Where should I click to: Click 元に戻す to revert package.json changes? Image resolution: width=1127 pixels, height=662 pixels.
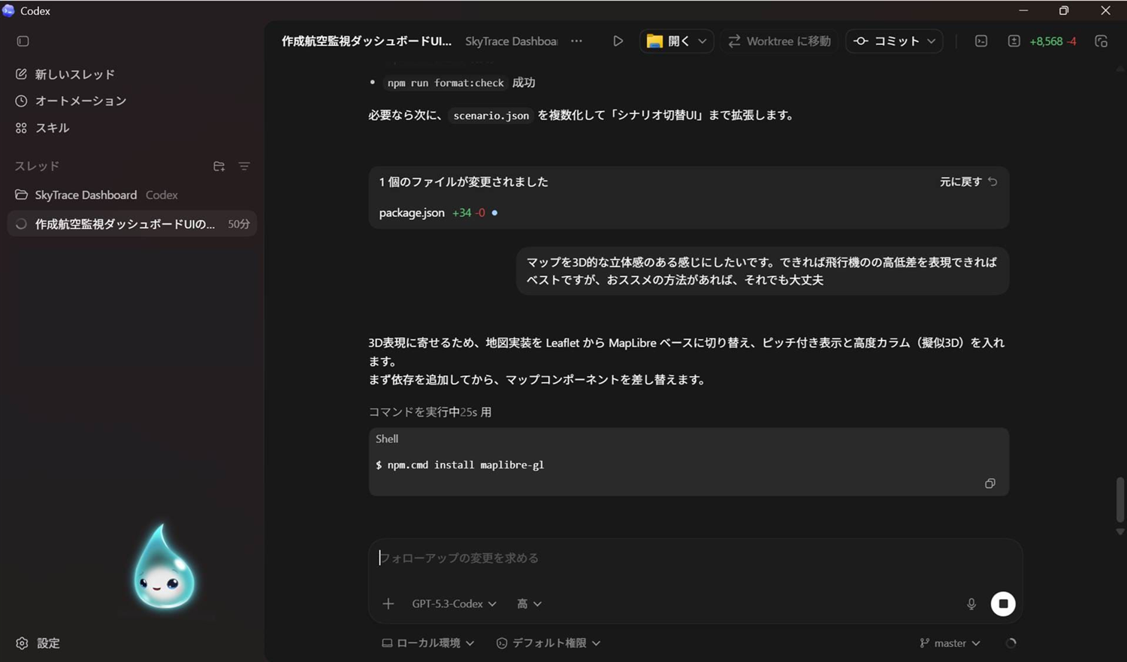point(966,182)
